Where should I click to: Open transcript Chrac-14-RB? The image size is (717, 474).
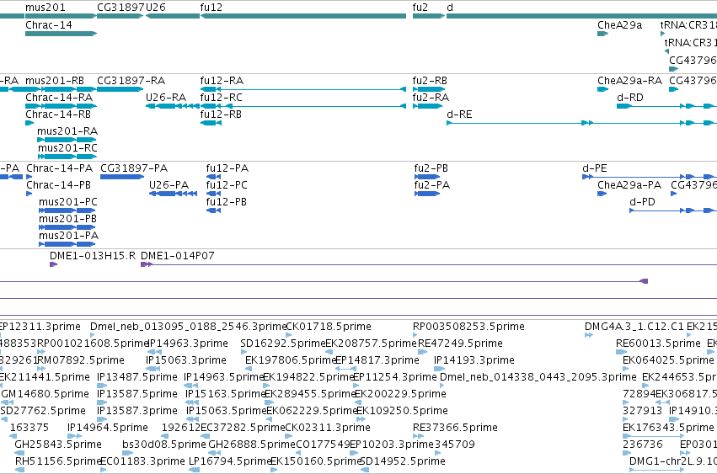coord(58,115)
